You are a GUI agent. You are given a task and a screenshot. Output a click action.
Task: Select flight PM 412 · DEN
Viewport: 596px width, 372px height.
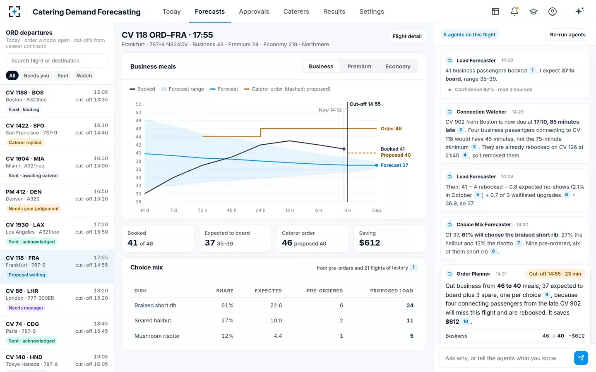[x=57, y=200]
